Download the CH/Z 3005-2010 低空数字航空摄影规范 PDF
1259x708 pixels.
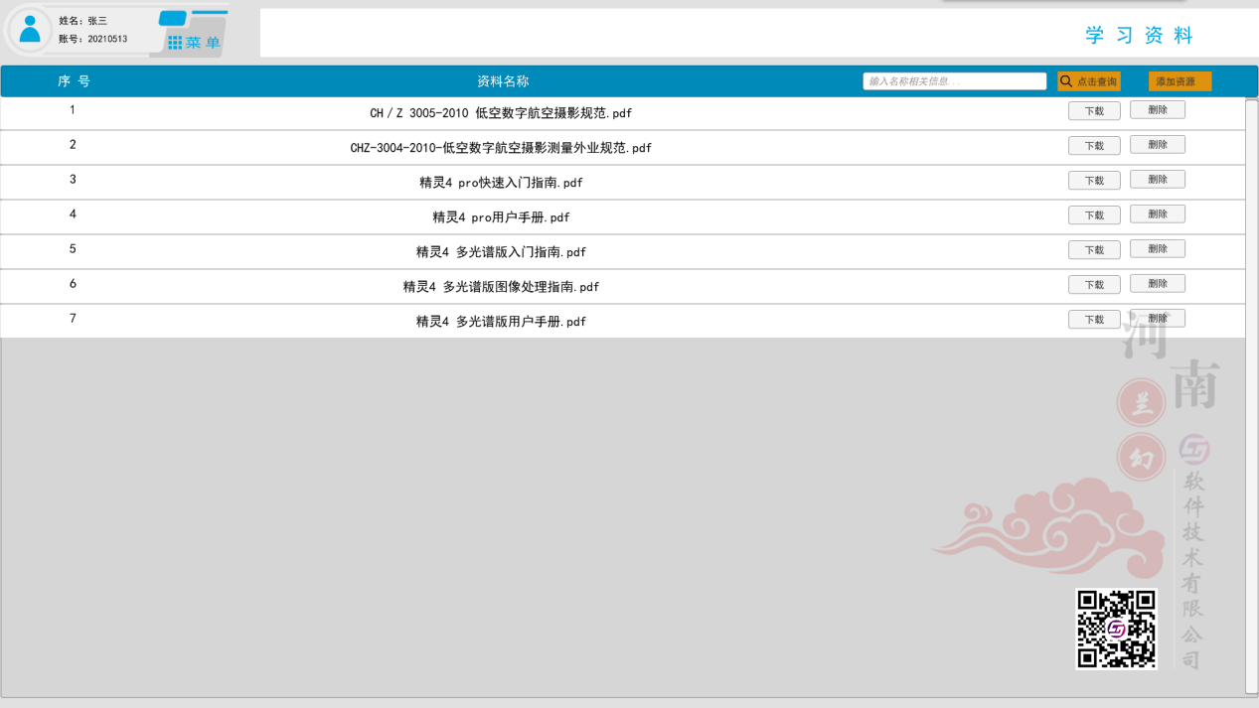coord(1093,110)
